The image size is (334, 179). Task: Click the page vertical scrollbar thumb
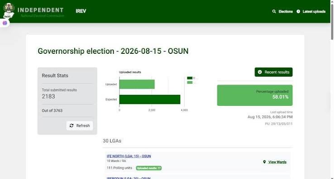pos(332,21)
